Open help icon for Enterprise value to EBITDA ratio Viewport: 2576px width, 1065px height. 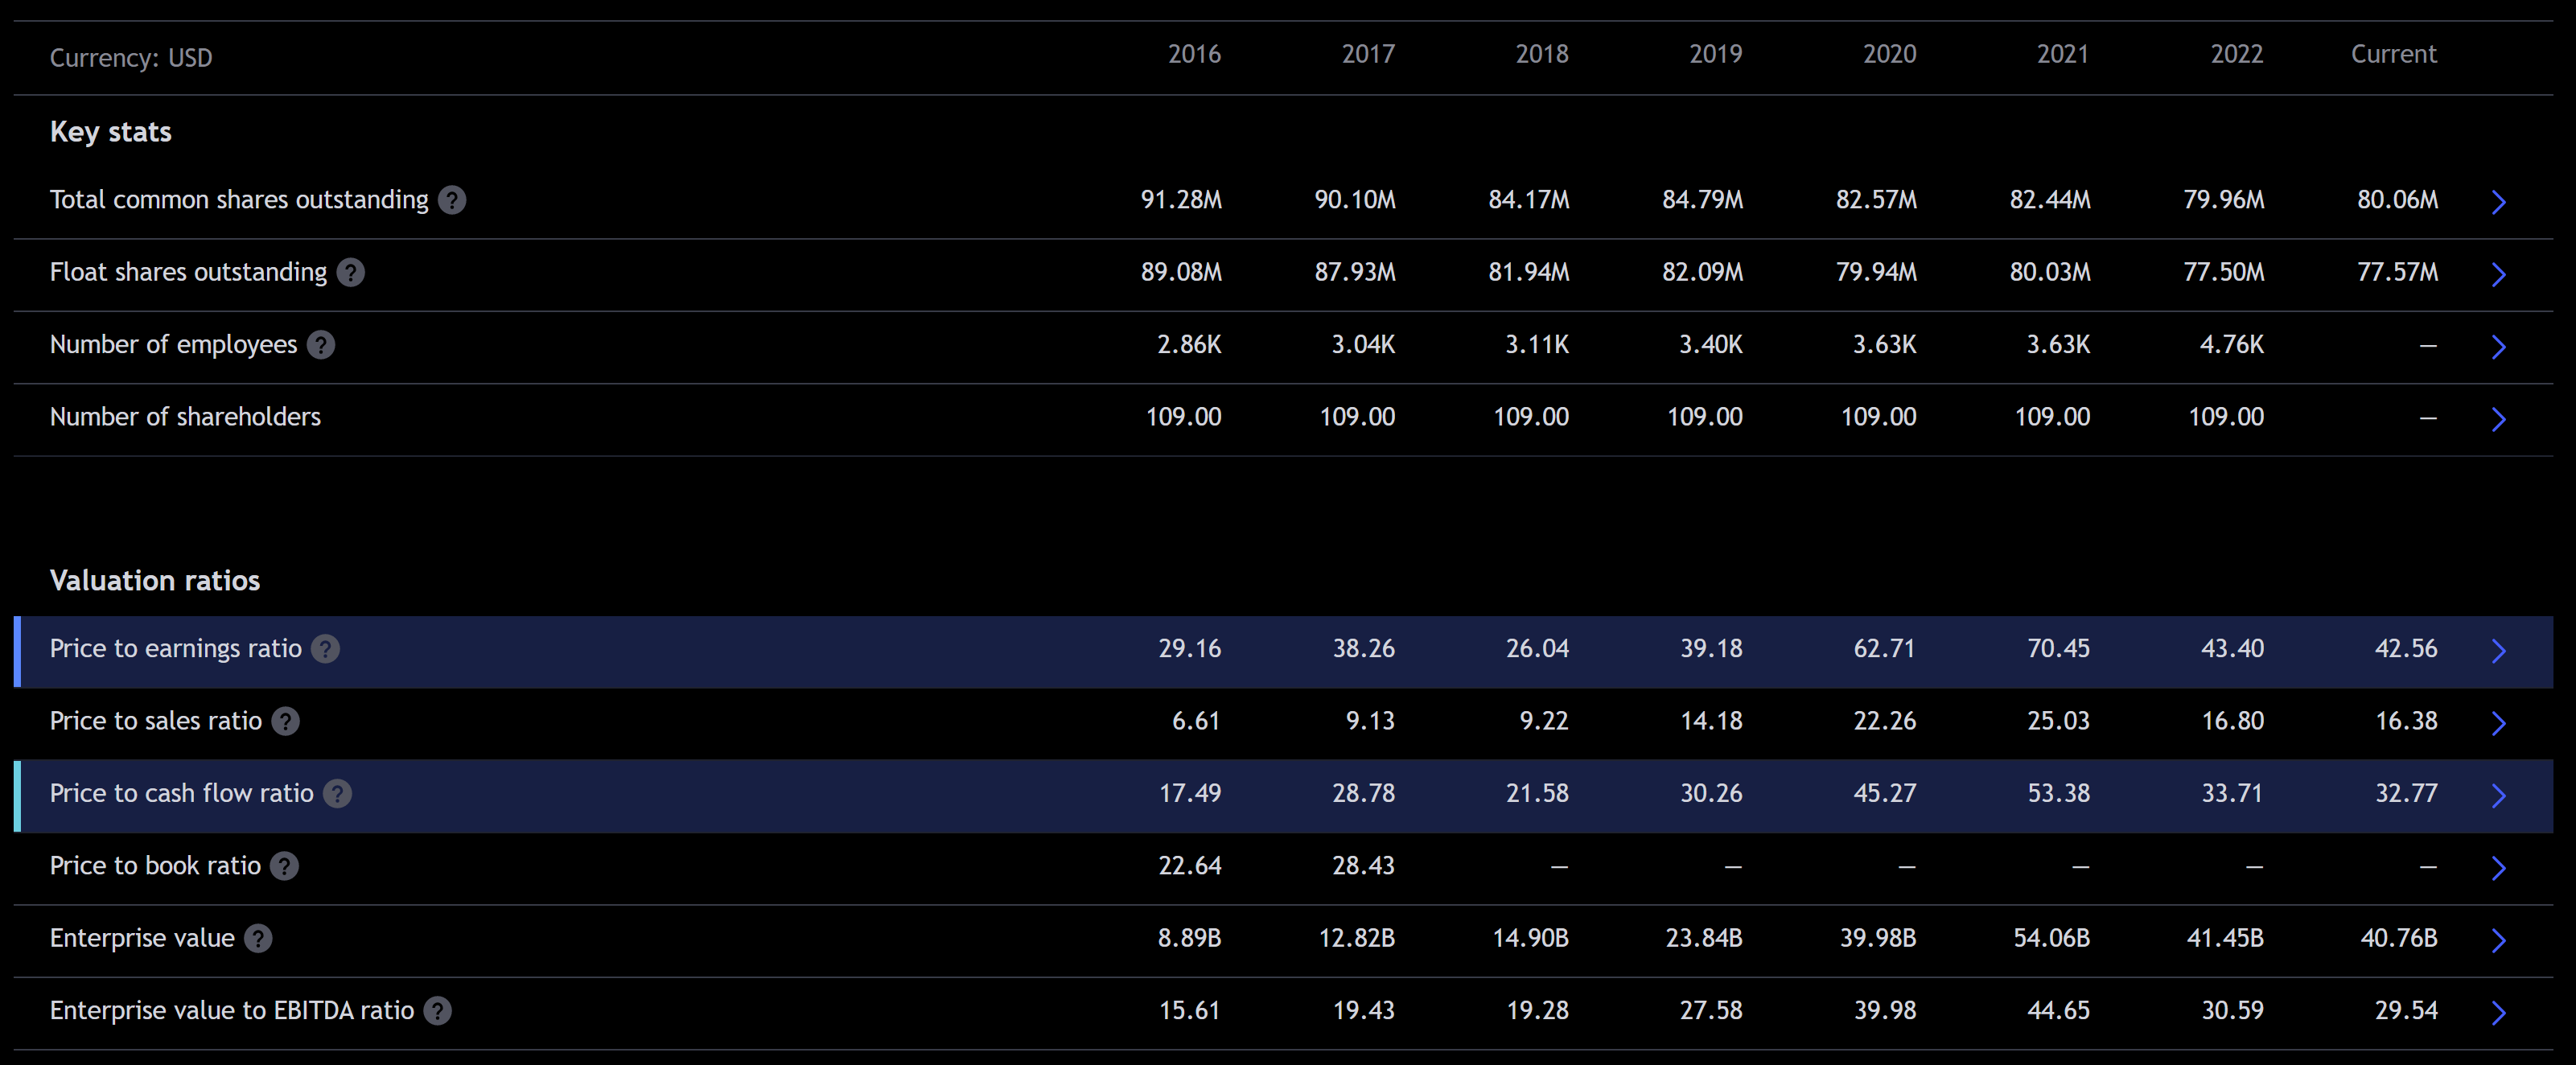[x=437, y=1011]
